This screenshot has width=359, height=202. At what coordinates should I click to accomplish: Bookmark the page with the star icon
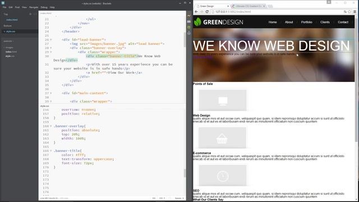click(349, 12)
